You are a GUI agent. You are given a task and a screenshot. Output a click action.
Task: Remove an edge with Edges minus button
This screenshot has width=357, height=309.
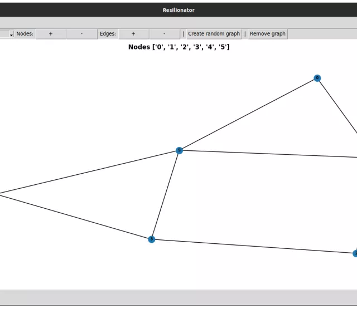tap(164, 34)
